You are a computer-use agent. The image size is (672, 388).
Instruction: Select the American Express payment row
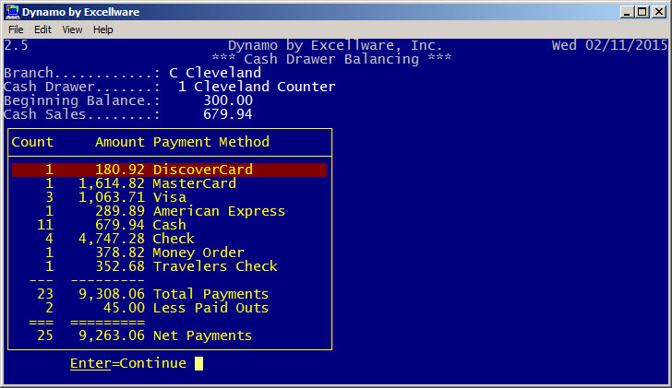[169, 211]
